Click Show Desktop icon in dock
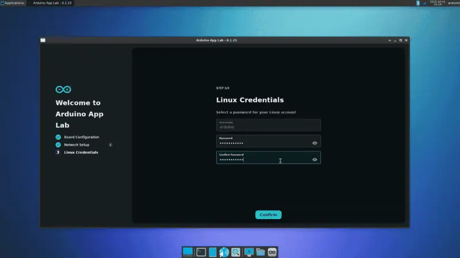The height and width of the screenshot is (258, 460). point(188,252)
